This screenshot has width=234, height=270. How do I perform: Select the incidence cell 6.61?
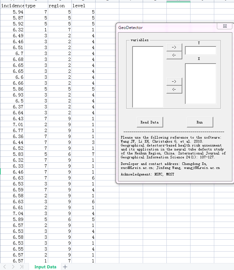point(13,207)
